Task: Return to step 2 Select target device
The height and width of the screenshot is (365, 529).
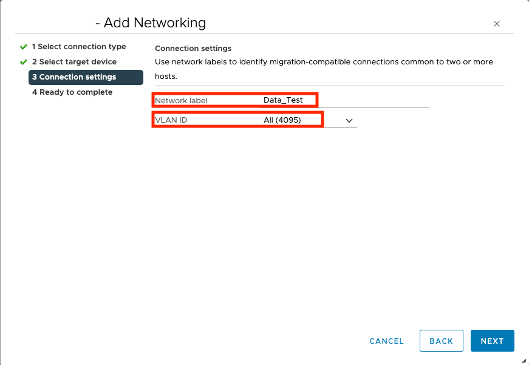Action: 74,62
